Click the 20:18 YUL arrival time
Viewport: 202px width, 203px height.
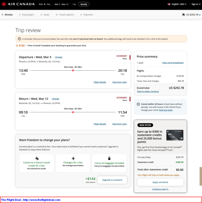[122, 71]
